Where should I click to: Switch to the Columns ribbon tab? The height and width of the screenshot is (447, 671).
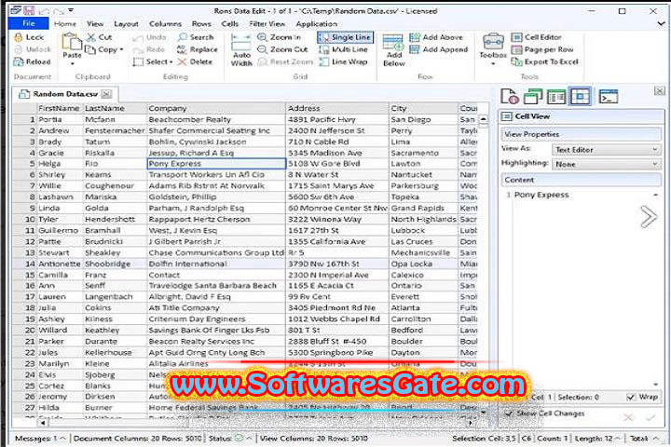coord(165,24)
